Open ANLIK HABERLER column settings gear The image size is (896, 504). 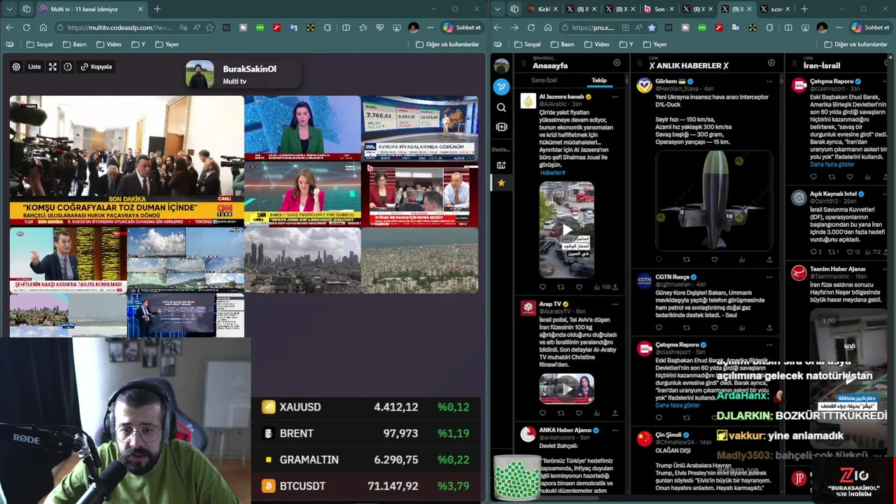tap(771, 63)
